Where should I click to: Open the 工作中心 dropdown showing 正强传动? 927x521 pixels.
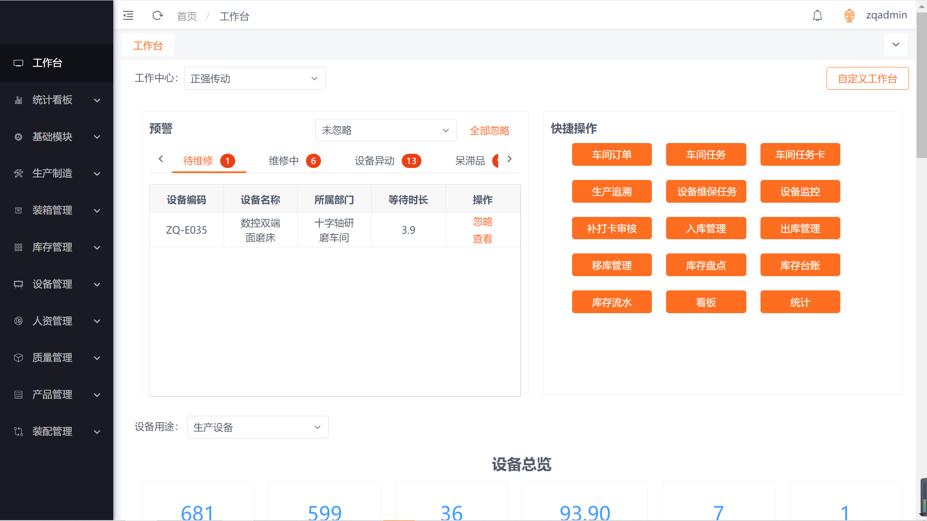tap(254, 79)
